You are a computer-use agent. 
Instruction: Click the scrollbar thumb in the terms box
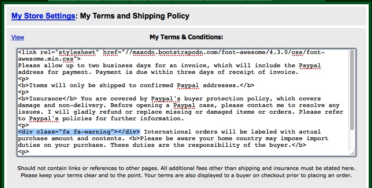pyautogui.click(x=352, y=90)
